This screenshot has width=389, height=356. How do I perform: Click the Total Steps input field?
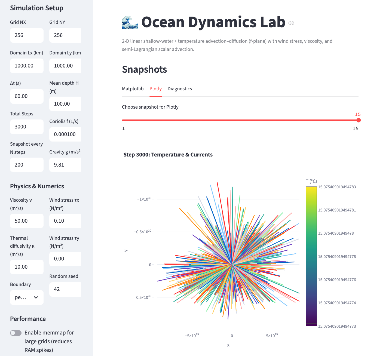(x=27, y=127)
